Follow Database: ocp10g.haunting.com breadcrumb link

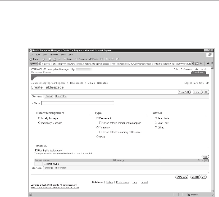[48, 83]
